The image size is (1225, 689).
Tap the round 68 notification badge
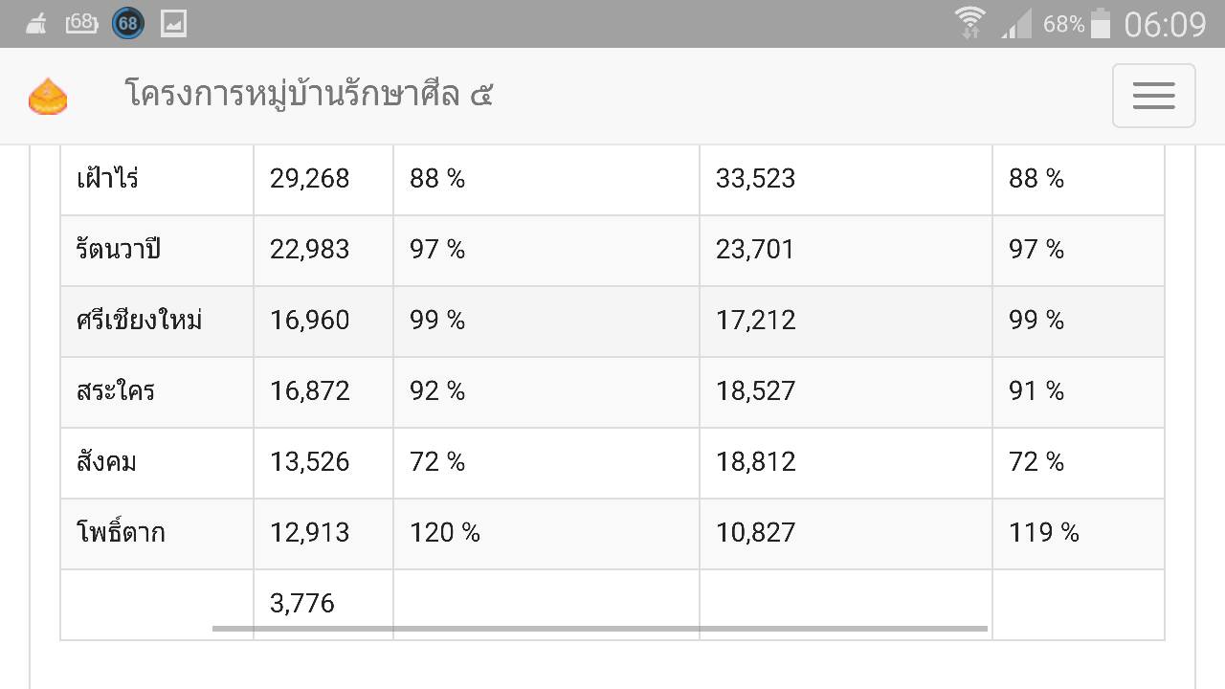128,23
